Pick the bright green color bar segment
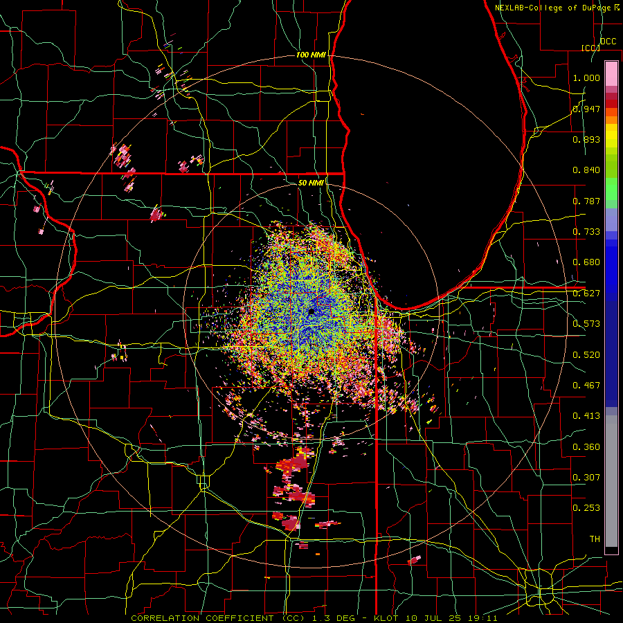The width and height of the screenshot is (623, 623). click(611, 189)
